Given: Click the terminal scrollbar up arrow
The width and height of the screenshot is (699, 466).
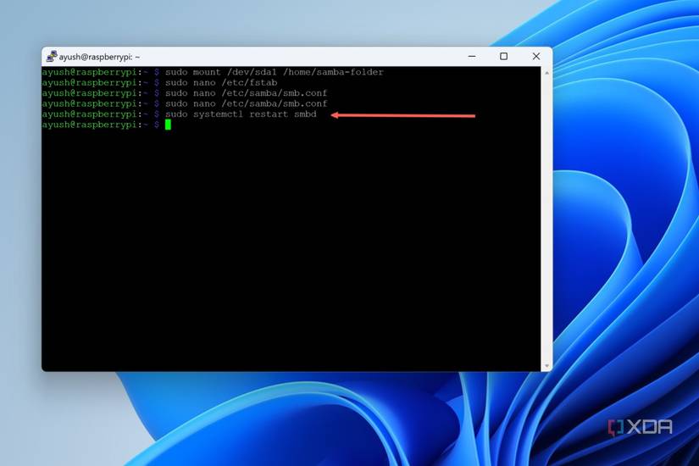Looking at the screenshot, I should [546, 72].
